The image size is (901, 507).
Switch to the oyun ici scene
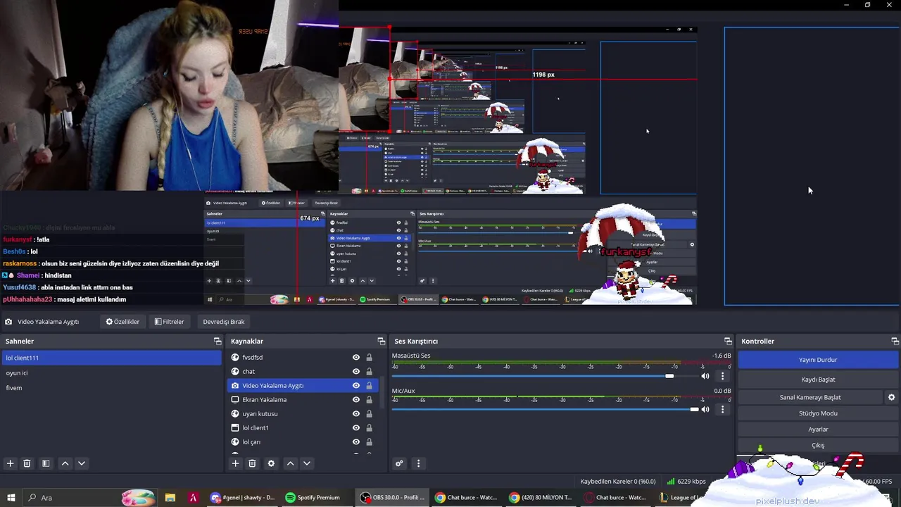(x=111, y=373)
